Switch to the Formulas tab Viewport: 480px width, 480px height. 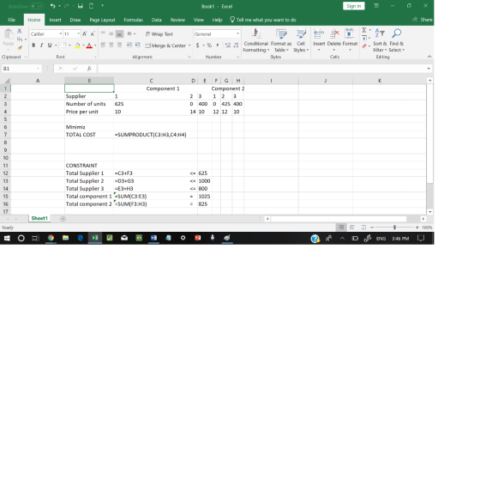(133, 20)
